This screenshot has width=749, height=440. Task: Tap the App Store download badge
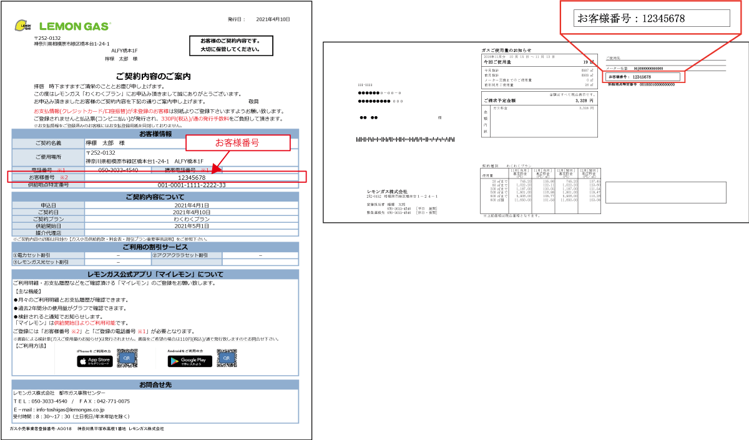pyautogui.click(x=94, y=360)
